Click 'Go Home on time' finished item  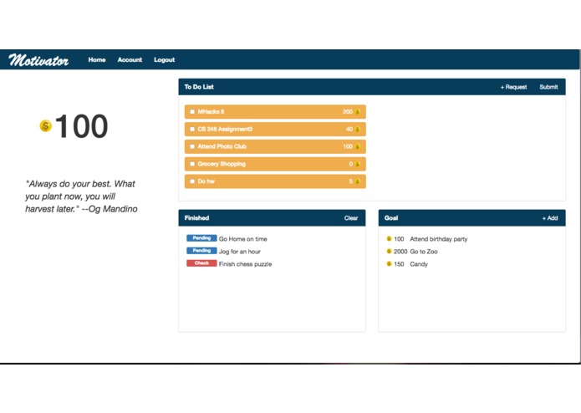(x=242, y=239)
